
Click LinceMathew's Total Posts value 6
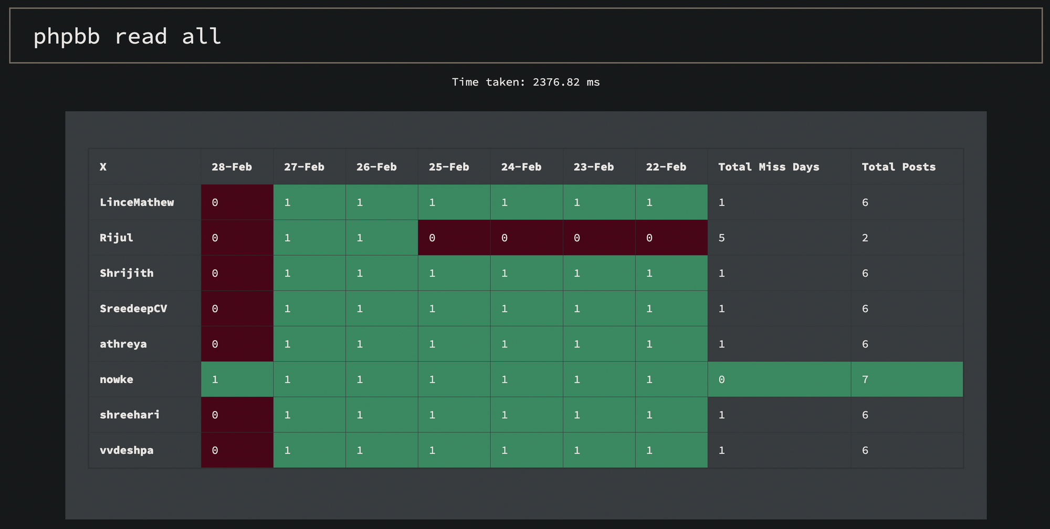pos(907,202)
